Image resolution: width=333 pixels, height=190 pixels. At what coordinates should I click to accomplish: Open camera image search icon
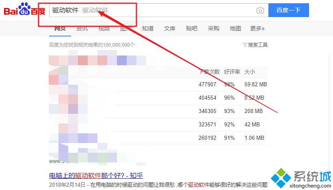pos(260,10)
